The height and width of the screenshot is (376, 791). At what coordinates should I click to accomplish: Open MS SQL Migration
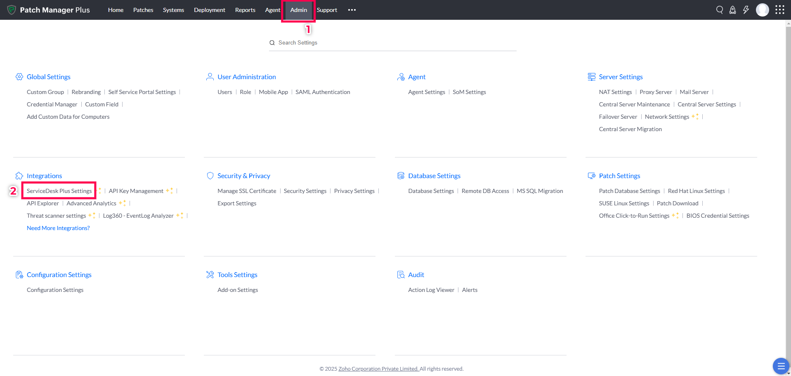540,191
